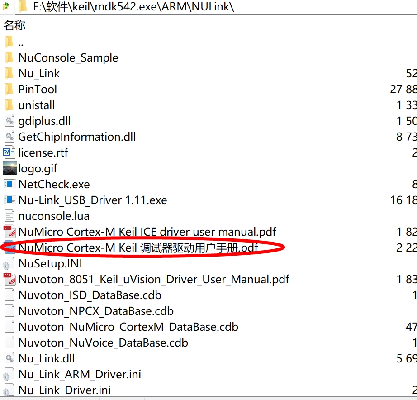Select Nuvoton_NuVoice_DataBase.cdb file name
417x400 pixels.
tap(103, 343)
